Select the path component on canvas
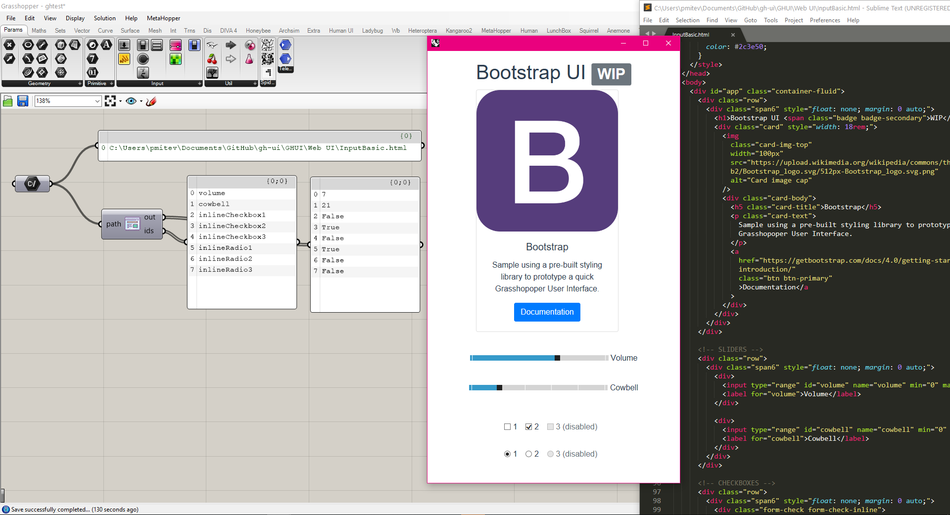 point(132,224)
